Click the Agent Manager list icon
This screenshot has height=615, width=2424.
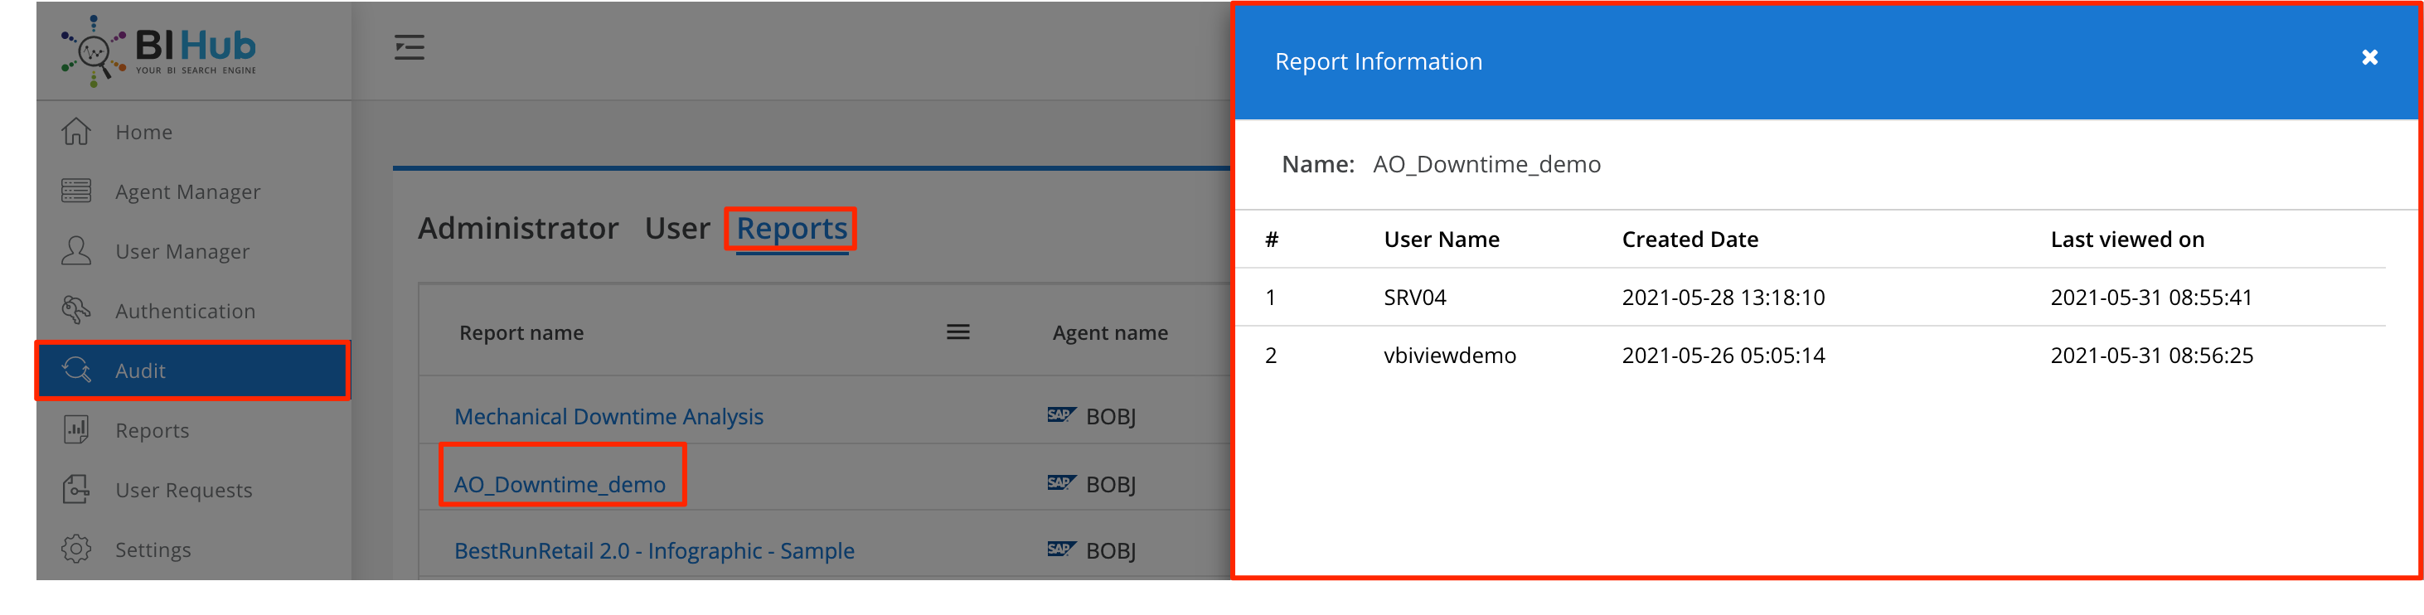[76, 191]
